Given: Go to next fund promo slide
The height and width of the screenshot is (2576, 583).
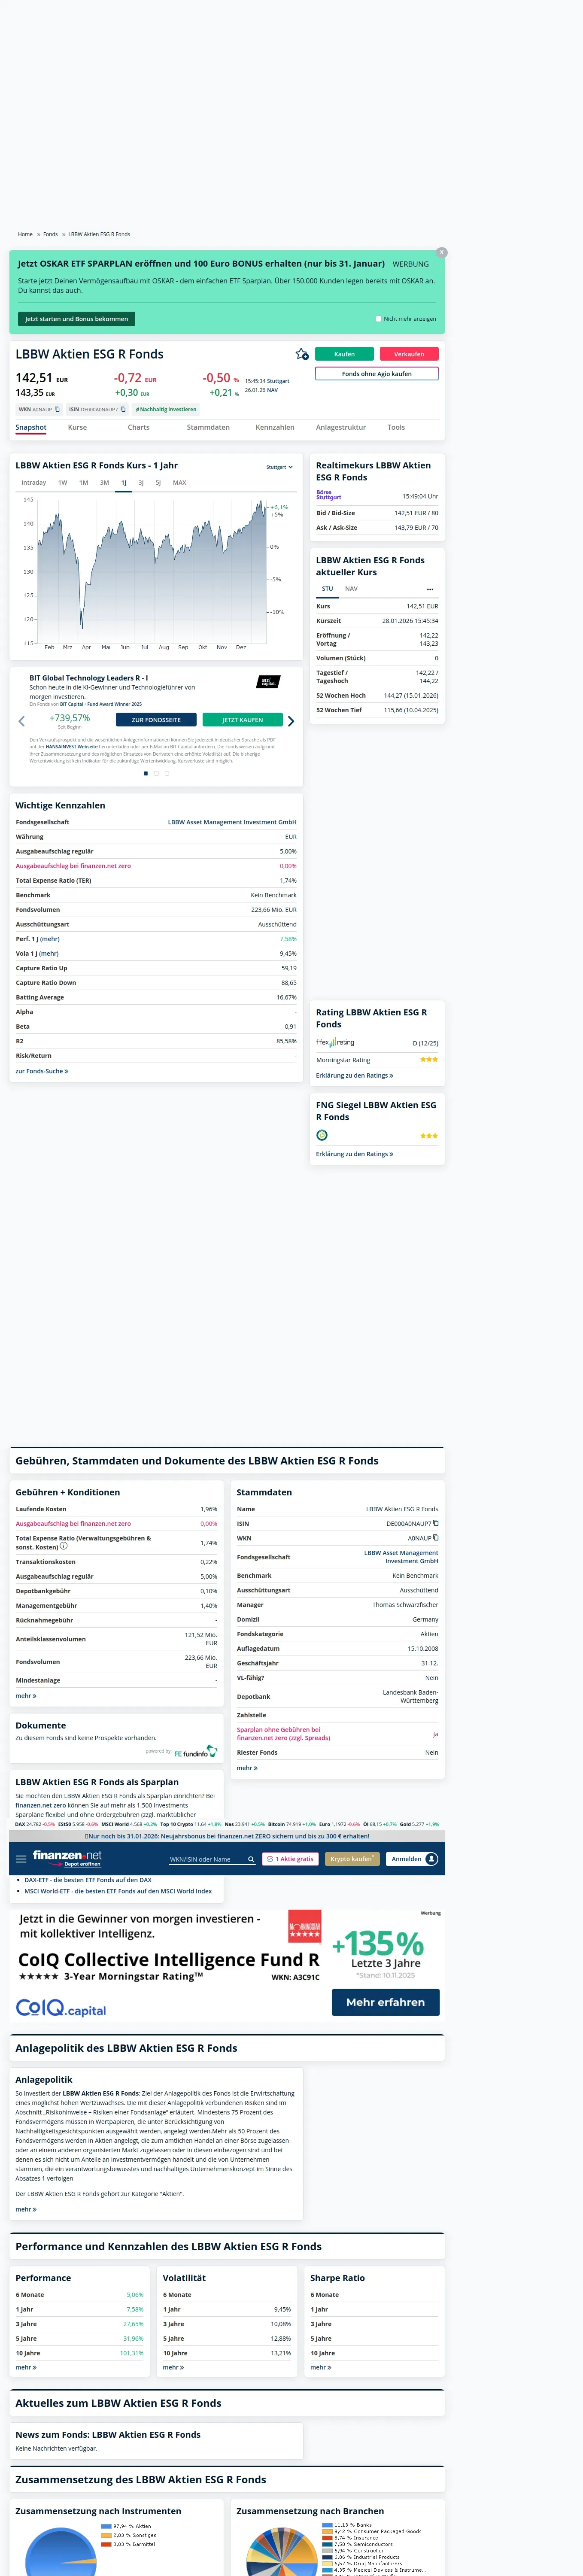Looking at the screenshot, I should (291, 720).
